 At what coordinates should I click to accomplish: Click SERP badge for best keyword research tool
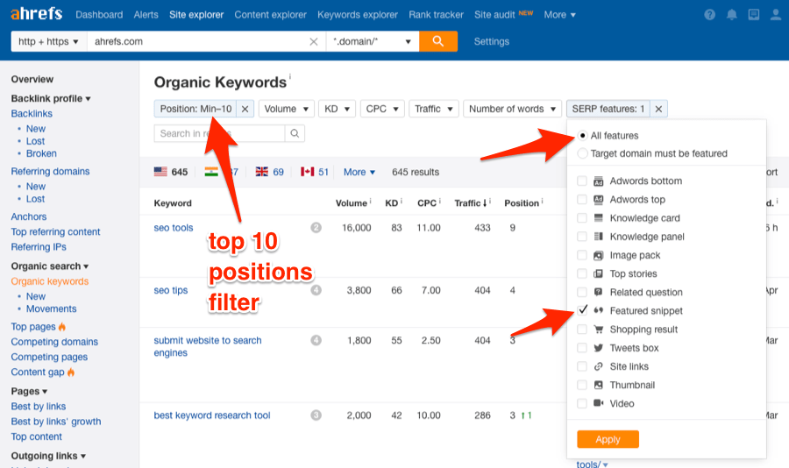click(x=316, y=415)
